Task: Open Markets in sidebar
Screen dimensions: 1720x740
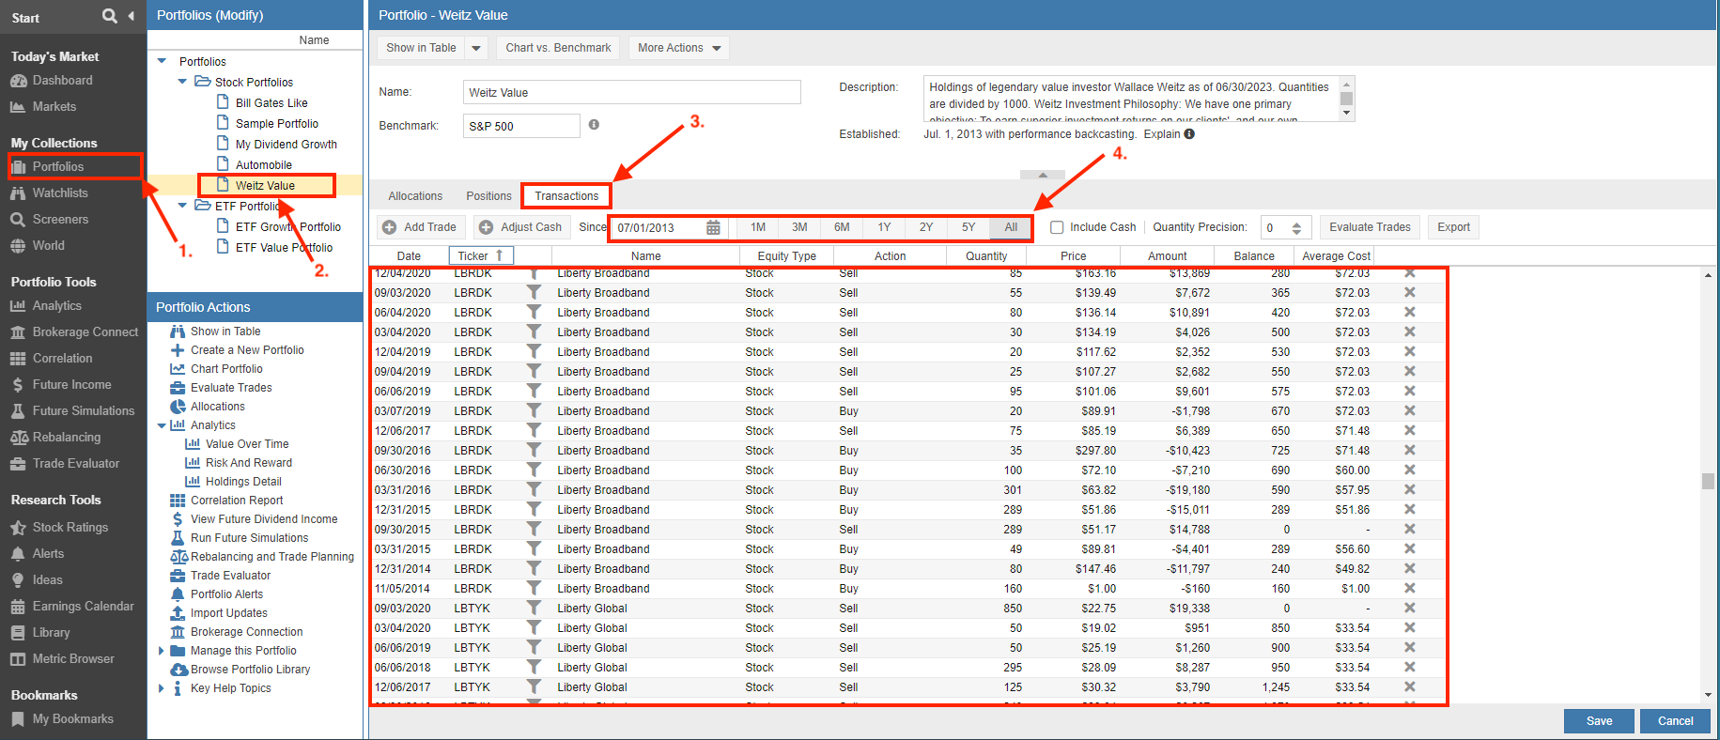Action: click(x=54, y=107)
